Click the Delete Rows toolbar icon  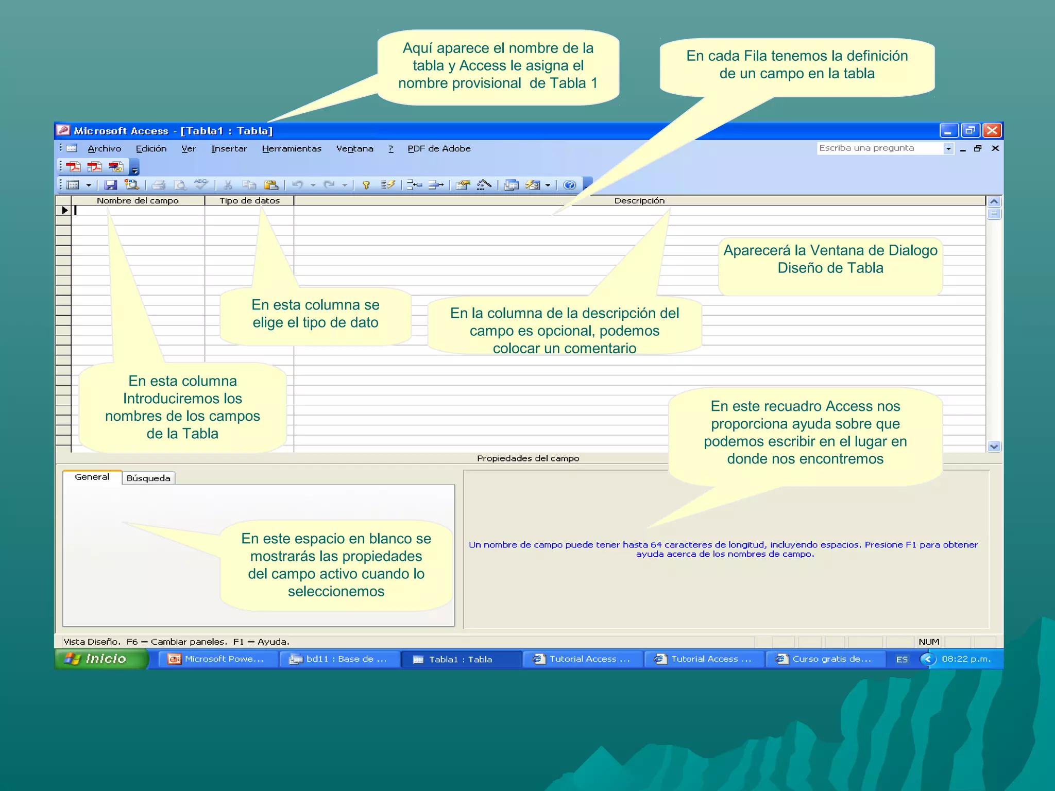(436, 185)
